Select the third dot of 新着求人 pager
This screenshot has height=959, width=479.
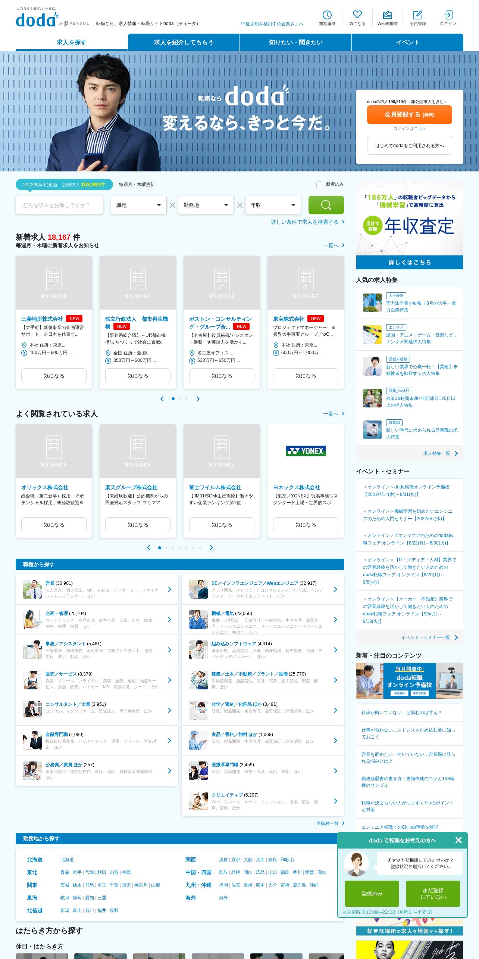tap(187, 399)
